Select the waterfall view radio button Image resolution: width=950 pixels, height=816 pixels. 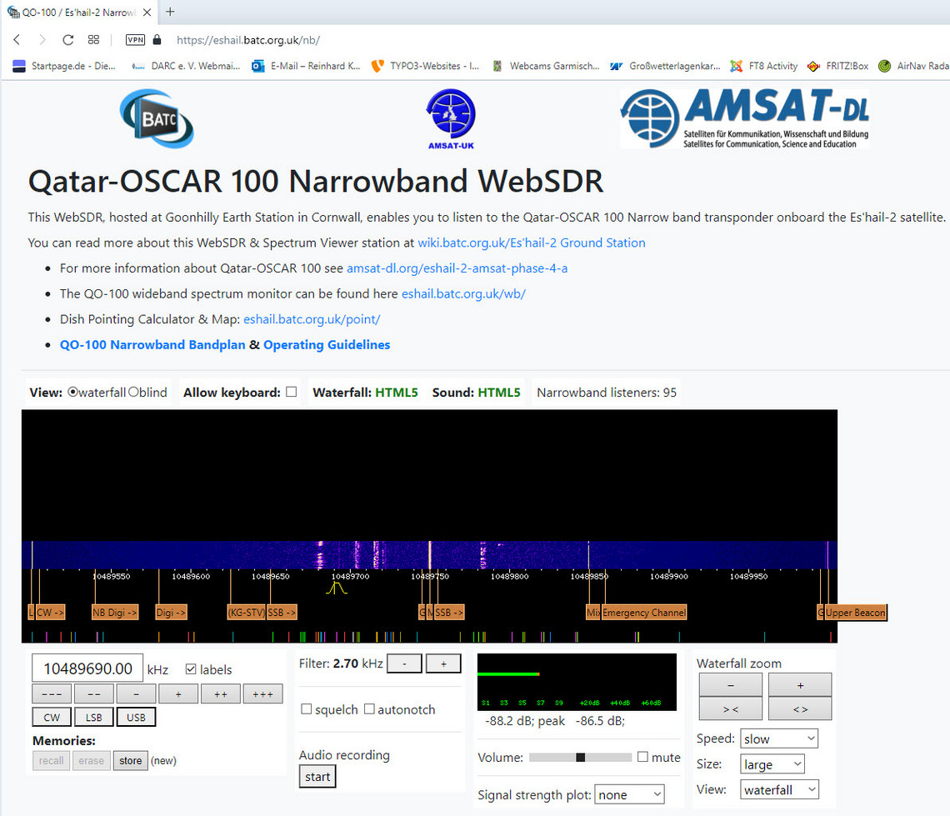(73, 392)
